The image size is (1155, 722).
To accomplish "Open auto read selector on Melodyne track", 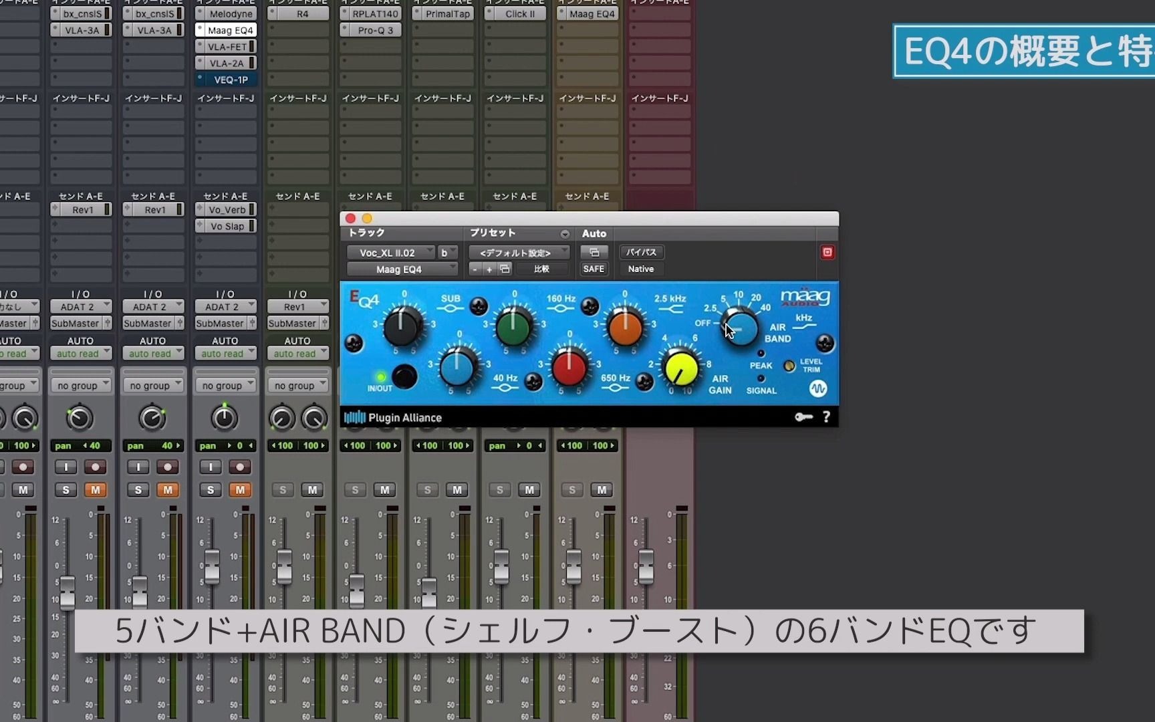I will (x=225, y=354).
